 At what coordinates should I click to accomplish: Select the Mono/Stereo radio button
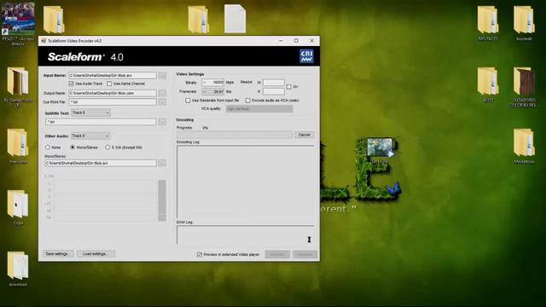point(73,148)
